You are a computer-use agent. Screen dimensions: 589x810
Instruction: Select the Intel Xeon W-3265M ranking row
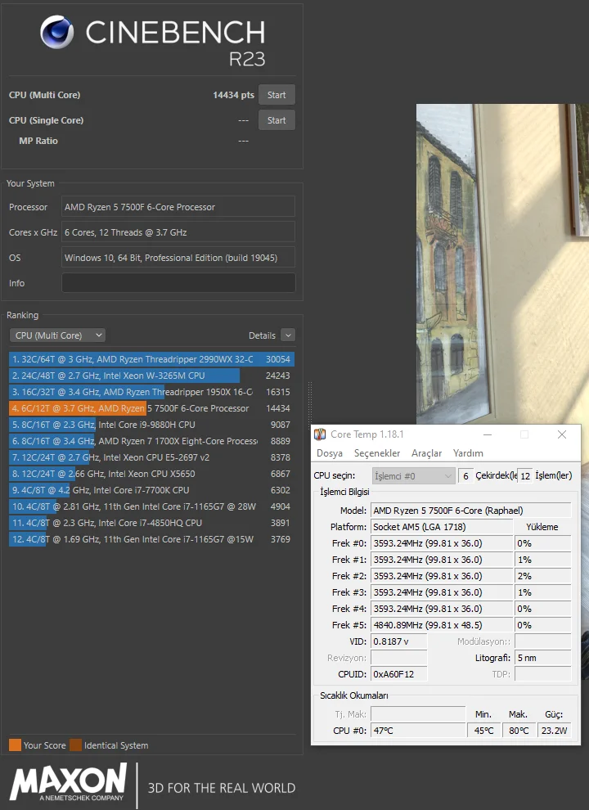point(152,376)
